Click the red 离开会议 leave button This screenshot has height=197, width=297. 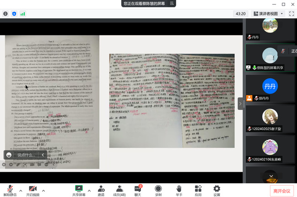(281, 191)
